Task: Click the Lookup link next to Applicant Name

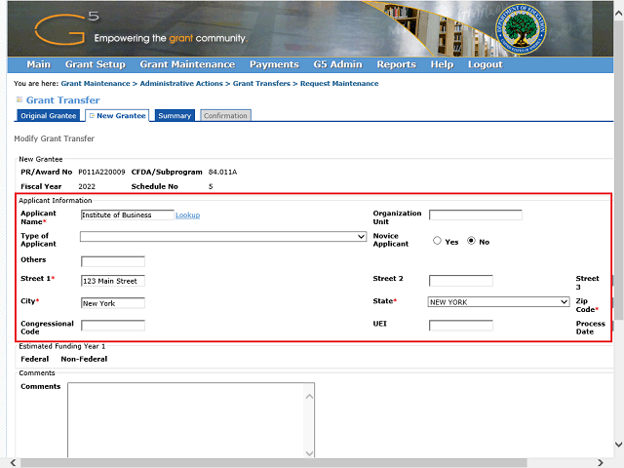Action: click(187, 215)
